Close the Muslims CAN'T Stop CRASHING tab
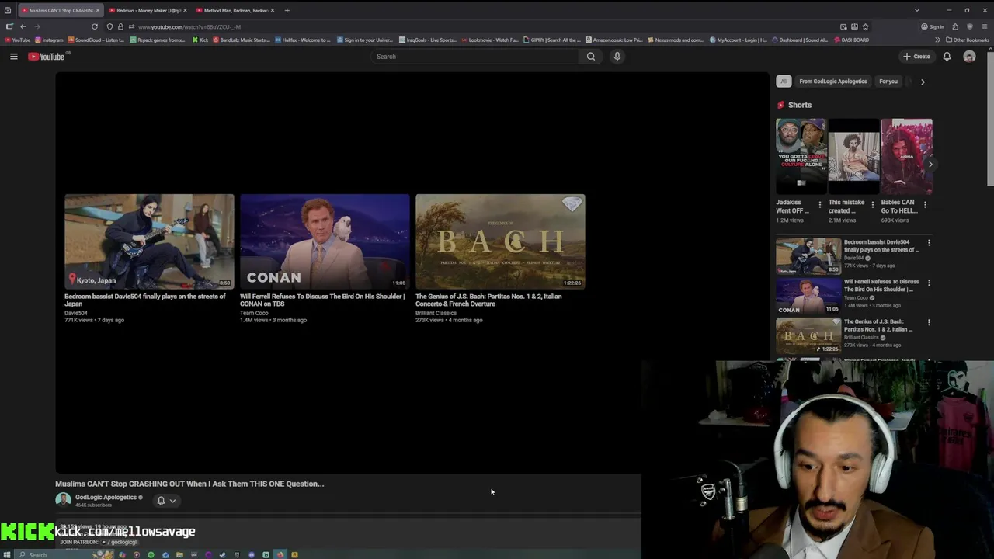This screenshot has width=994, height=559. (x=98, y=10)
